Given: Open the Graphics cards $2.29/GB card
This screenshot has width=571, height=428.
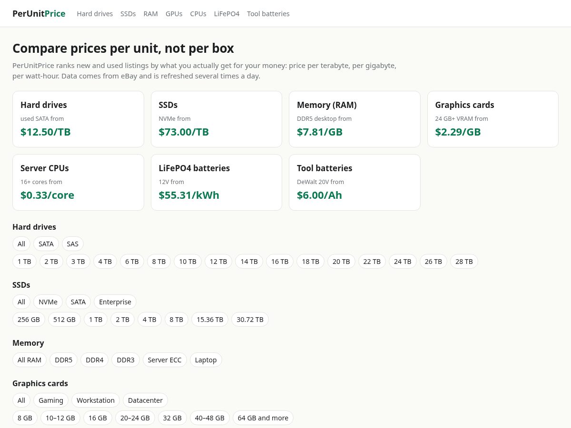Looking at the screenshot, I should tap(493, 119).
